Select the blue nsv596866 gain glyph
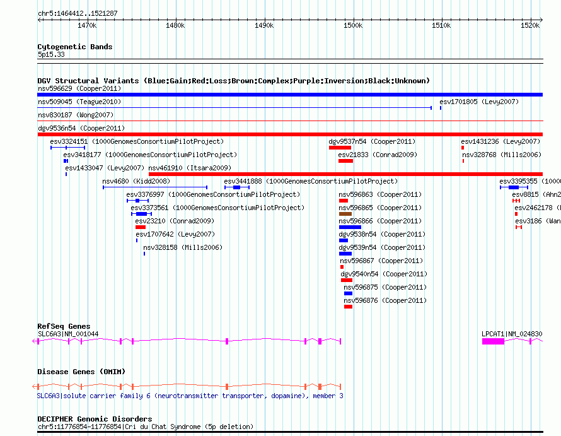Screen dimensions: 561x436 tap(350, 227)
